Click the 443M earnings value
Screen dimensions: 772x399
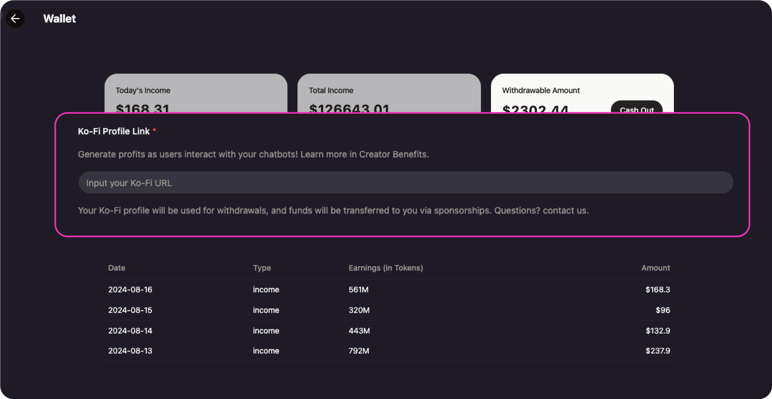coord(359,331)
